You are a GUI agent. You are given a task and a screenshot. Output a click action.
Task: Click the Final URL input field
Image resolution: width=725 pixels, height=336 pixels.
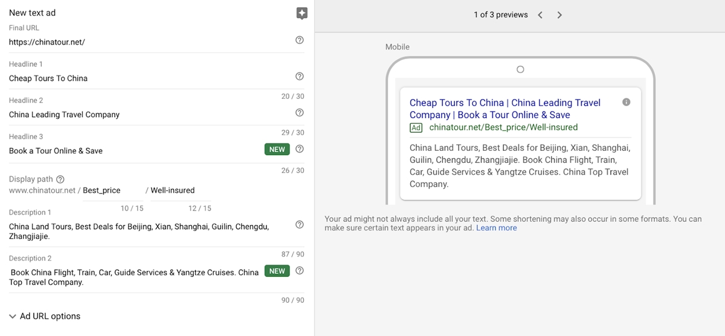tap(145, 42)
